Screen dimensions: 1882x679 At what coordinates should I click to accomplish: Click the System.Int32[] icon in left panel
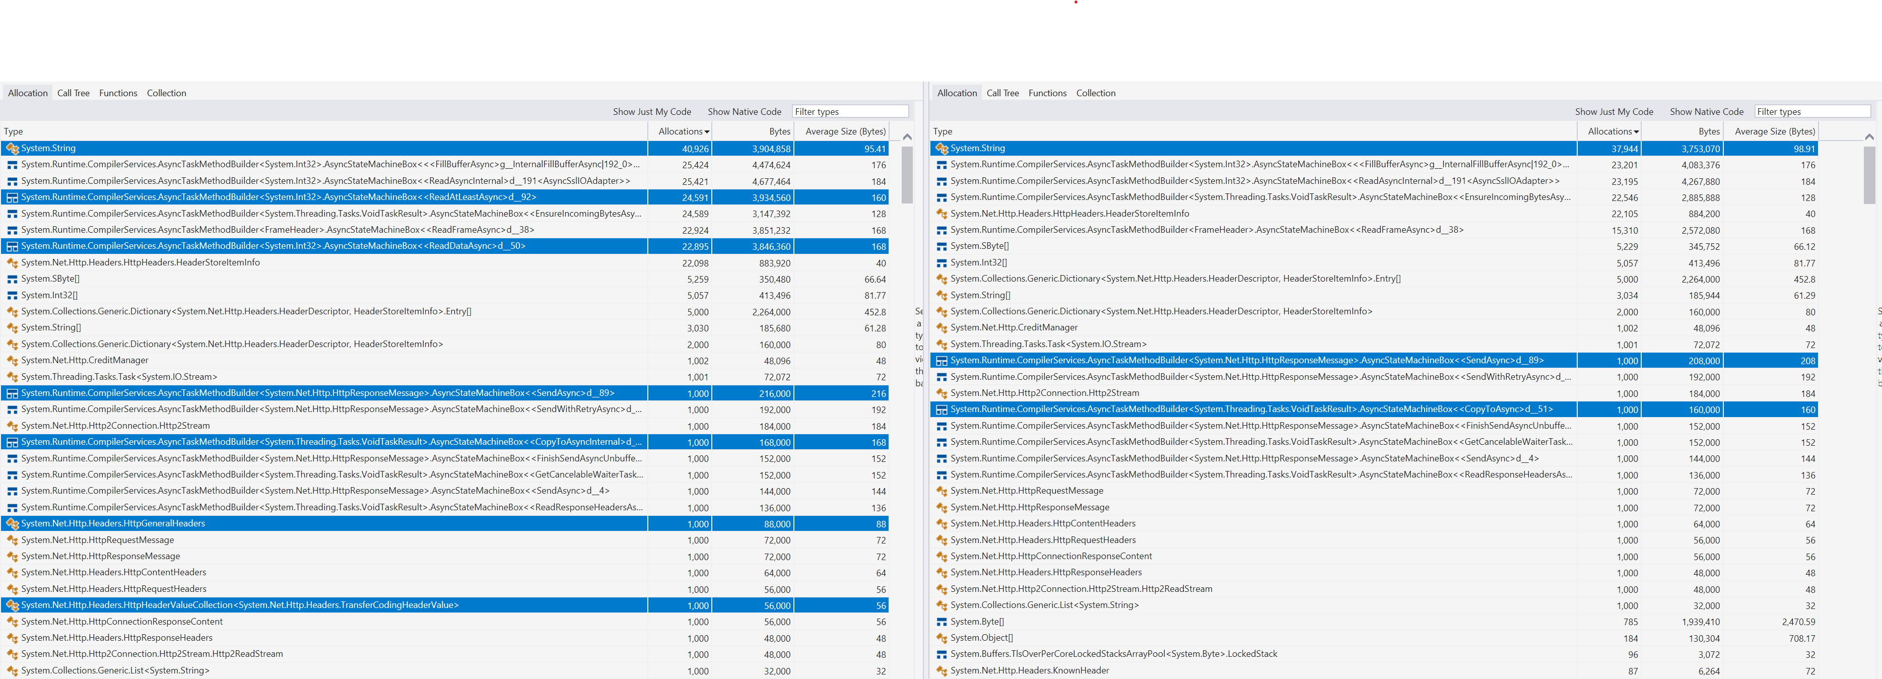coord(12,295)
